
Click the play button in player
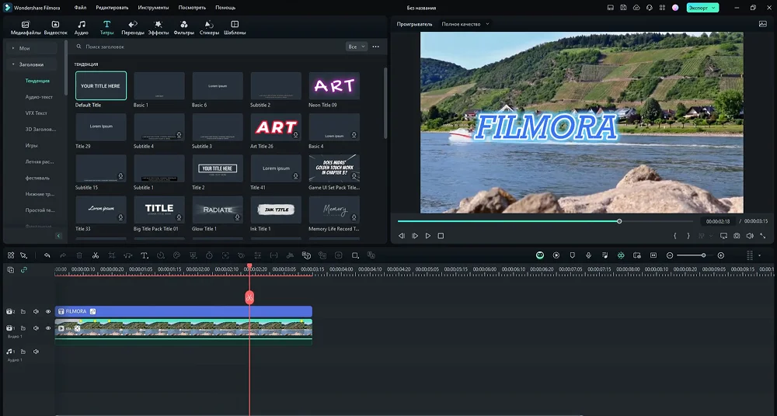[x=427, y=236]
